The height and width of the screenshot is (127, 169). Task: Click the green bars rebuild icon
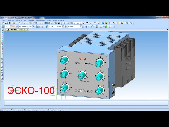point(106,26)
